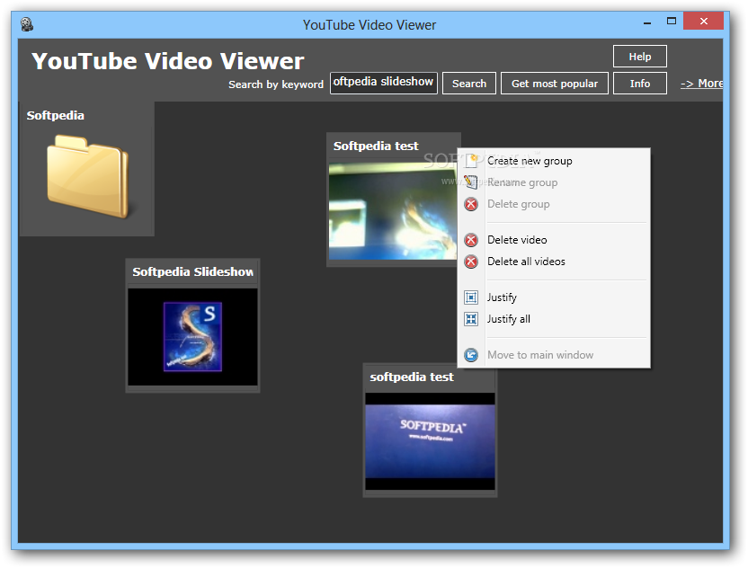Focus the Search by keyword input field
This screenshot has height=568, width=748.
(384, 83)
